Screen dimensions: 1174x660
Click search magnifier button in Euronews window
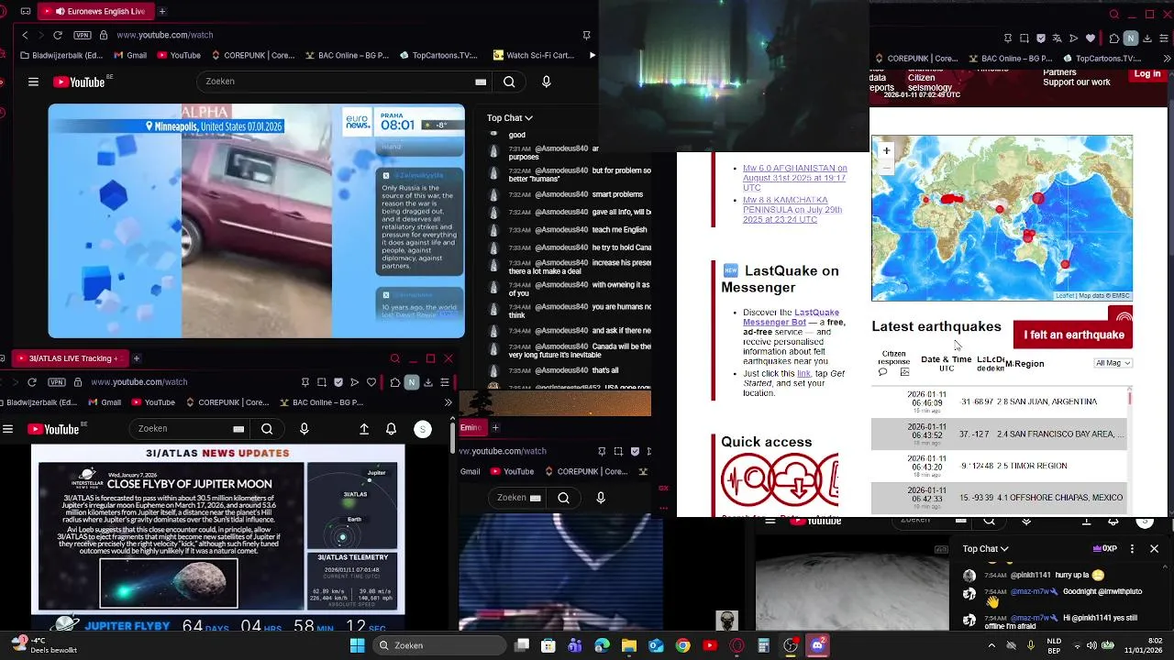(x=509, y=82)
